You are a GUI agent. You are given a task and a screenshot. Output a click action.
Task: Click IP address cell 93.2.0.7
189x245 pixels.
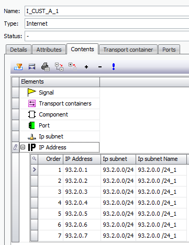tap(82, 236)
